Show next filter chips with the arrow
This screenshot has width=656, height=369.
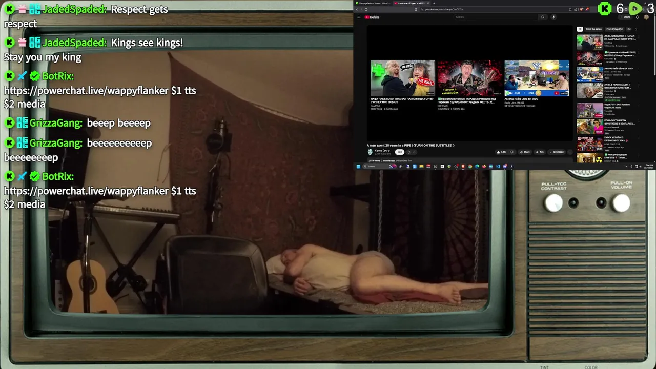(636, 29)
